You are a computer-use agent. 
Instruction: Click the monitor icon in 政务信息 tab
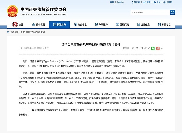click(x=76, y=25)
